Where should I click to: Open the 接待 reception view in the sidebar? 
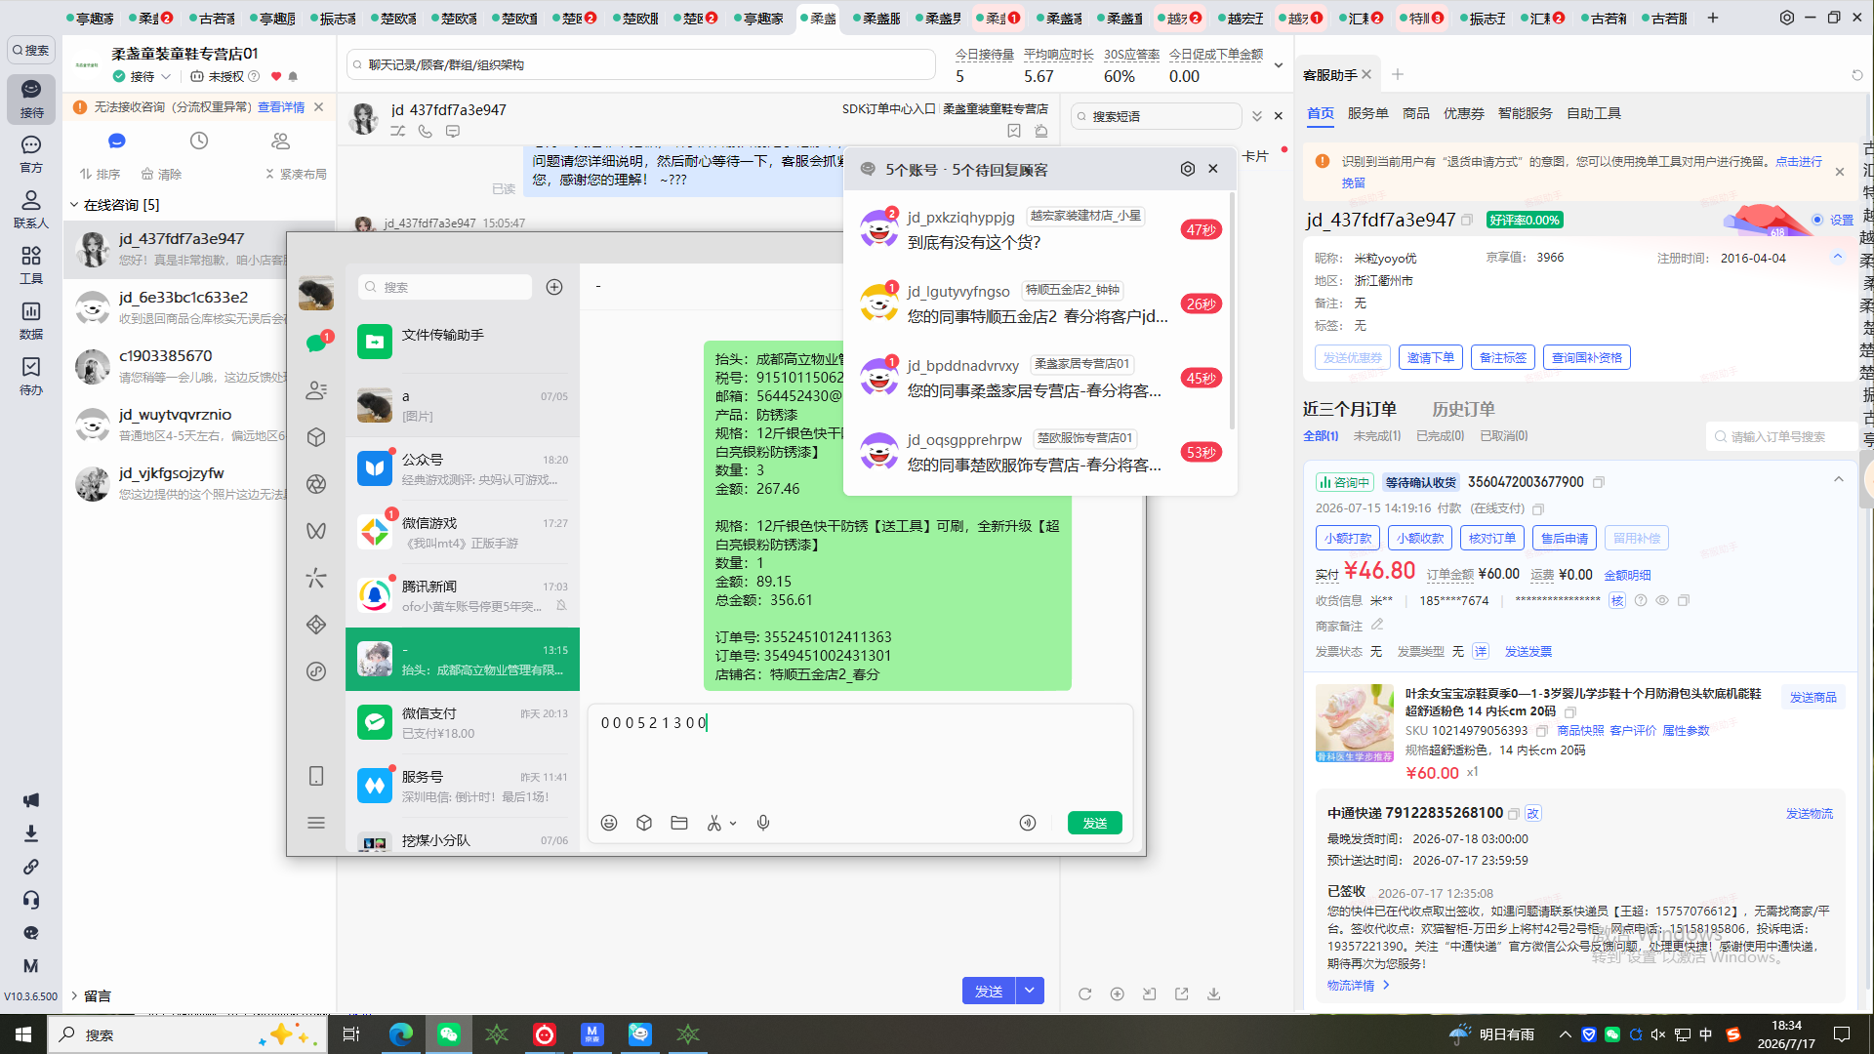31,99
